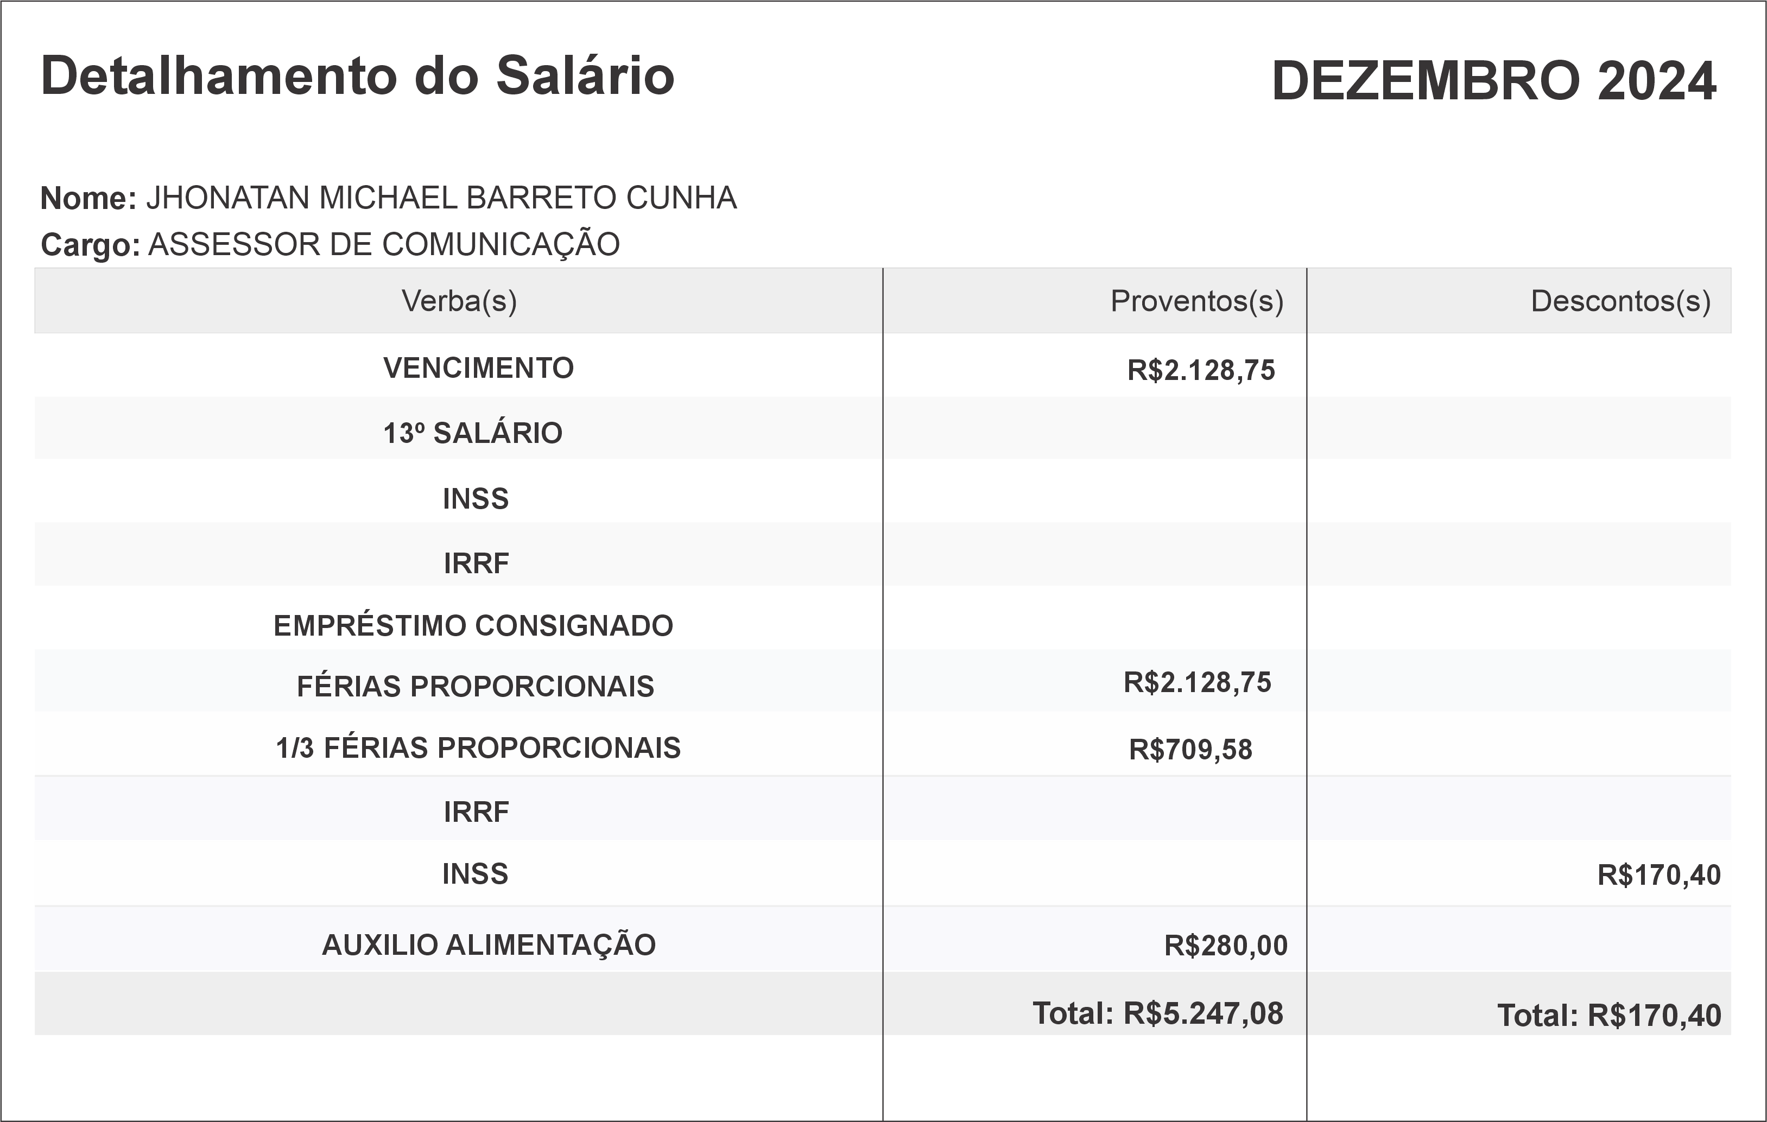
Task: Click the 1/3 FÉRIAS PROPORCIONAIS row label
Action: (x=478, y=748)
